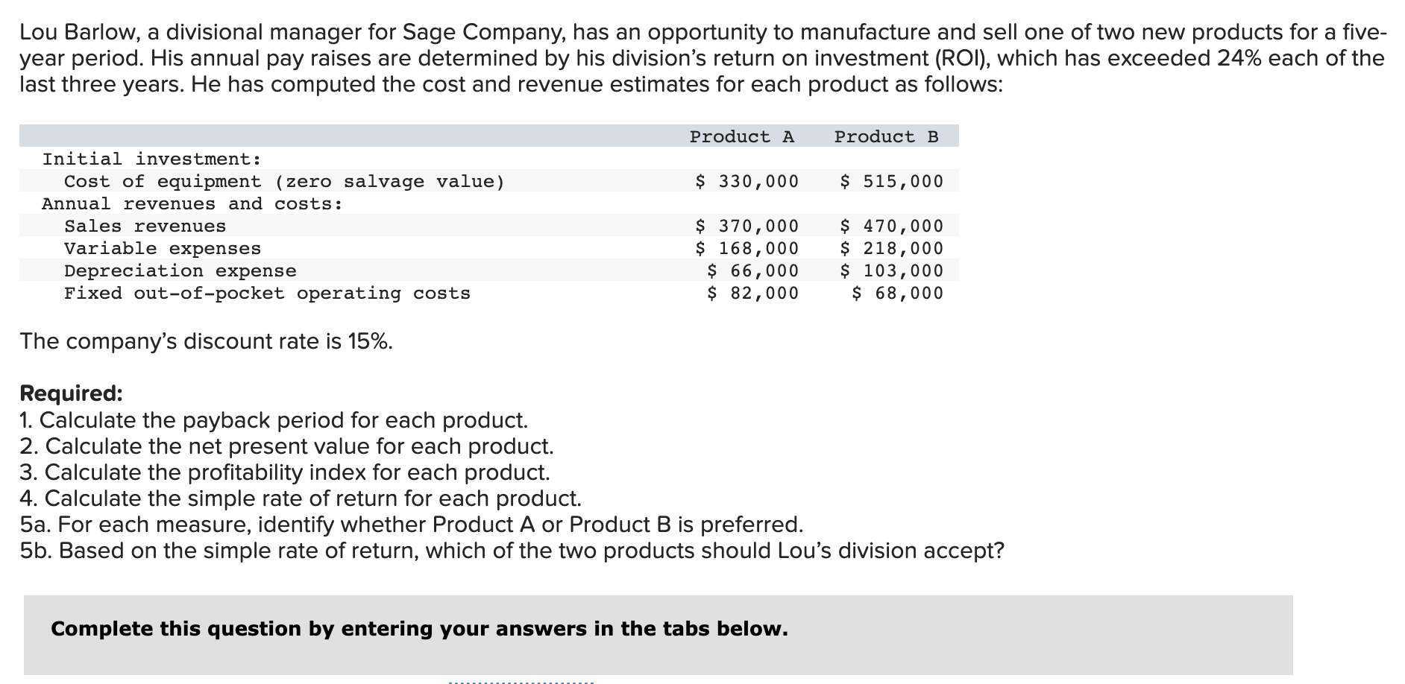
Task: Select the $515,000 equipment cost cell
Action: click(x=892, y=181)
